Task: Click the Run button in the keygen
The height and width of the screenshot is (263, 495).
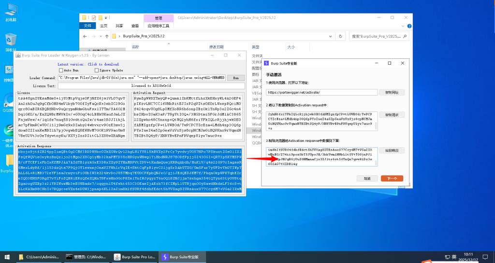Action: click(x=235, y=78)
